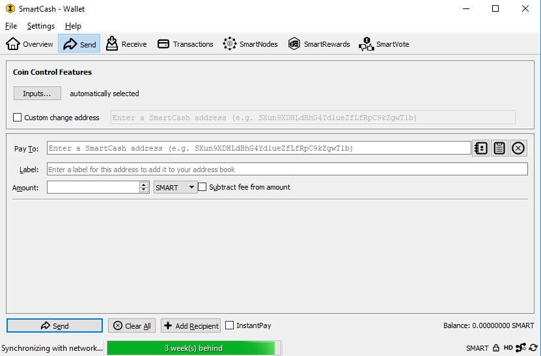The width and height of the screenshot is (541, 356).
Task: Click the network connections icon
Action: (x=521, y=348)
